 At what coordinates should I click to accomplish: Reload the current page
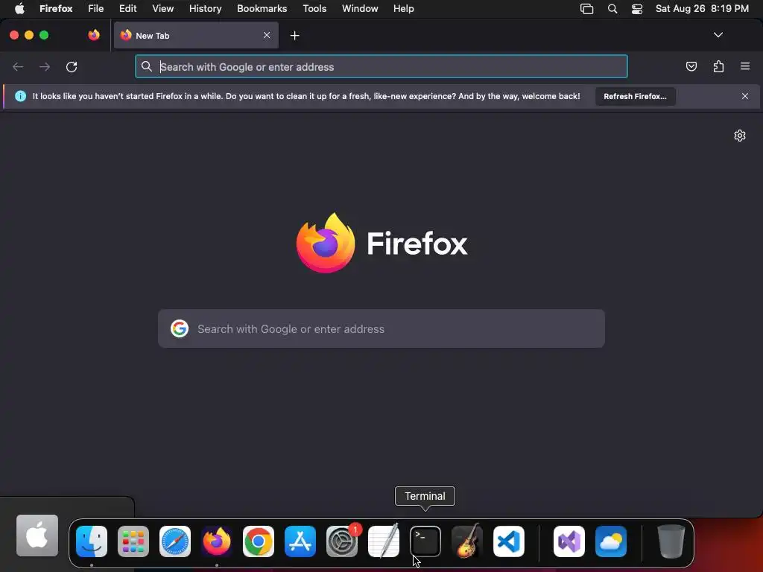[x=72, y=66]
